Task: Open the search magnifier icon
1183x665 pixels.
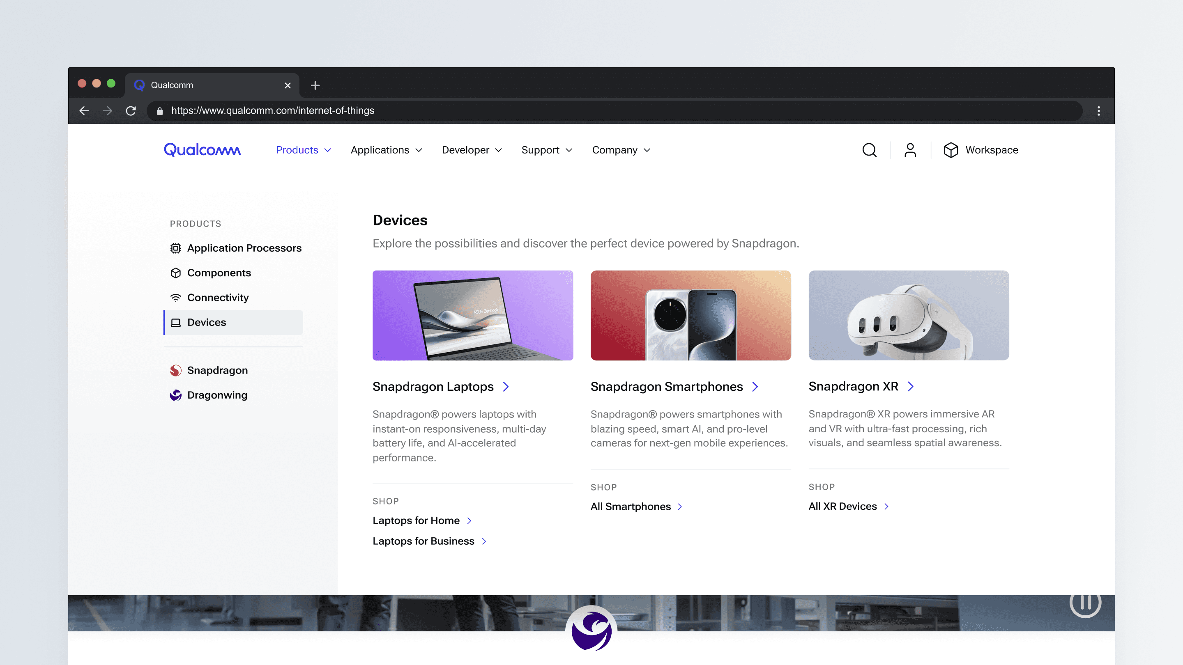Action: point(869,150)
